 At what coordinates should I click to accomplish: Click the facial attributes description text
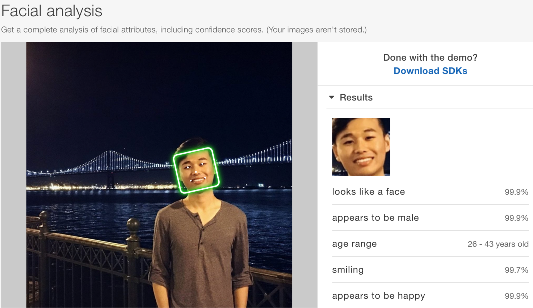tap(184, 30)
